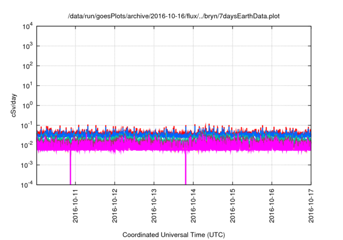Screen dimensions: 343x240
Task: Click the 2016-10-14 date tick label
Action: [x=193, y=206]
